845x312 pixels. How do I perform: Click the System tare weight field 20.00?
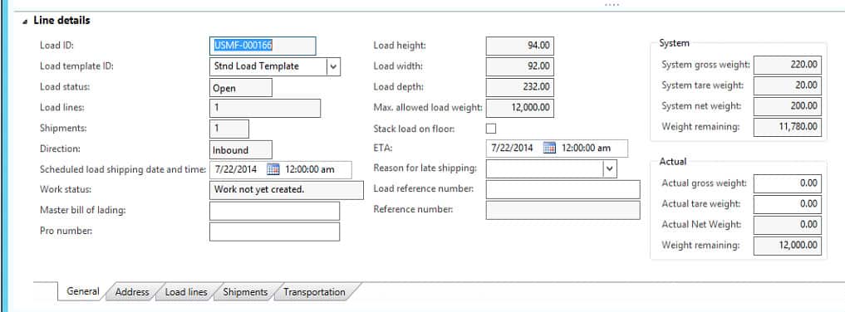(788, 85)
